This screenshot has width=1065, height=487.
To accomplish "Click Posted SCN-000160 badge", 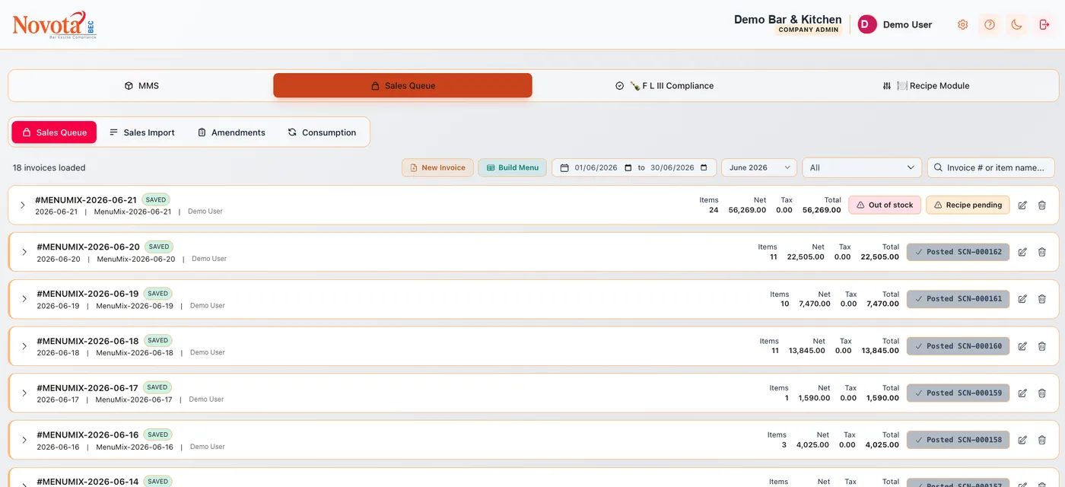I will [x=958, y=346].
